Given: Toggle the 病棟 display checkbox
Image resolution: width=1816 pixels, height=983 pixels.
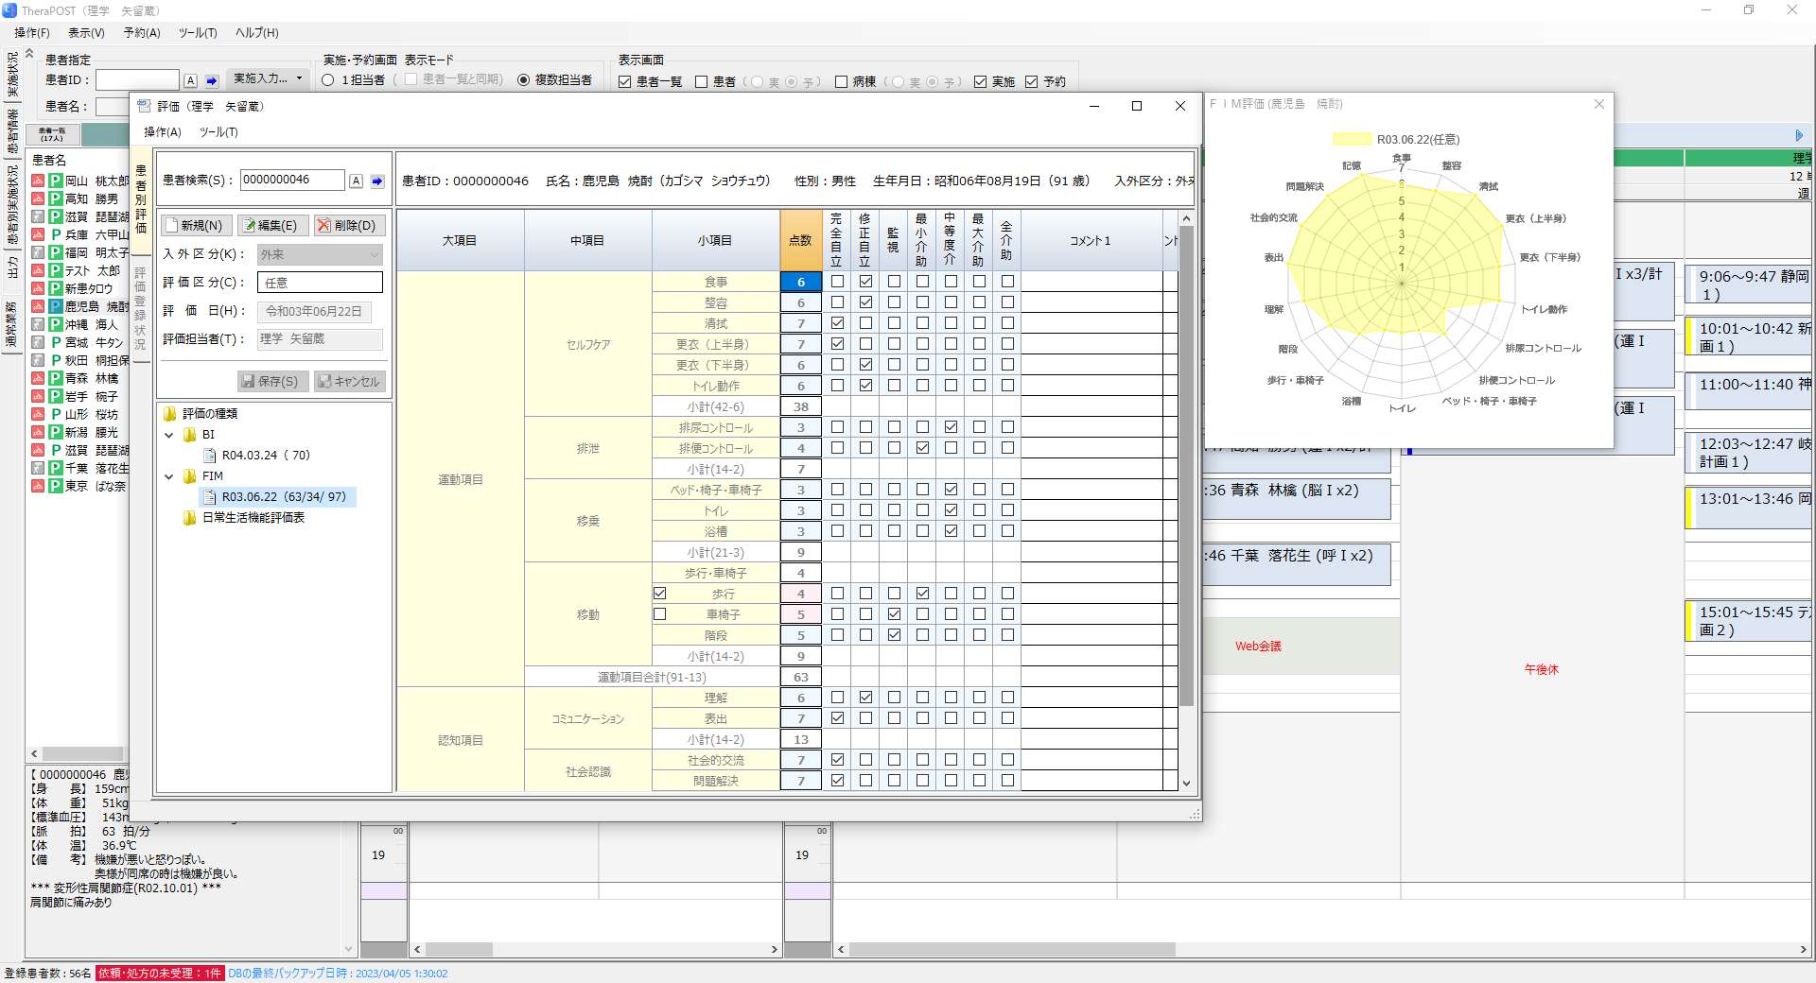Looking at the screenshot, I should (x=841, y=82).
